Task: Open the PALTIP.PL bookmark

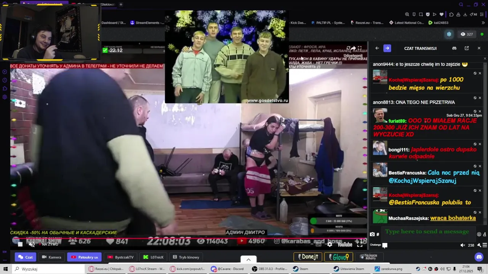Action: pos(328,23)
